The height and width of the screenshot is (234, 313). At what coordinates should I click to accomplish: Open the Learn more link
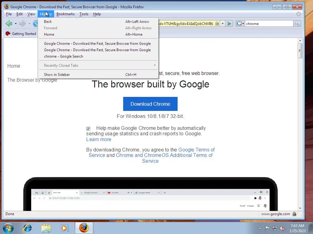(99, 139)
